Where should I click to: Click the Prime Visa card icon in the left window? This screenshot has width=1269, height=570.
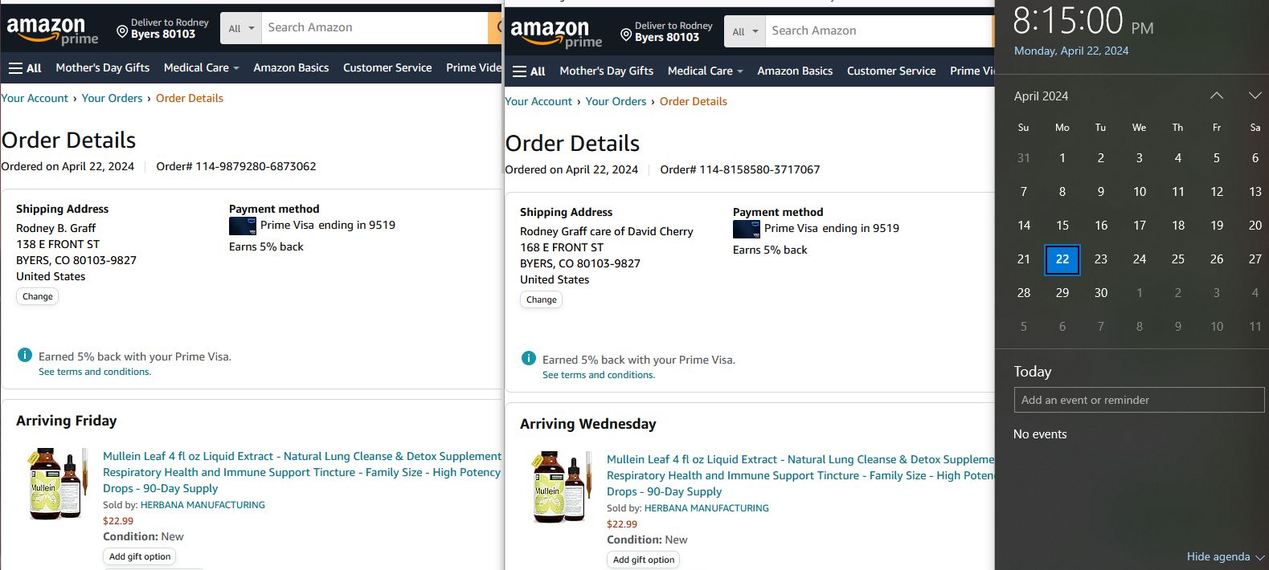pos(242,226)
